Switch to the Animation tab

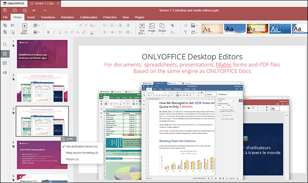click(x=68, y=17)
